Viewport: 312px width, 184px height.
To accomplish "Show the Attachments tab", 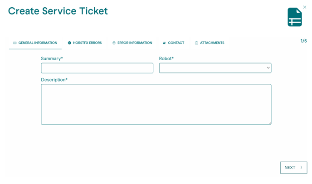I will coord(212,43).
